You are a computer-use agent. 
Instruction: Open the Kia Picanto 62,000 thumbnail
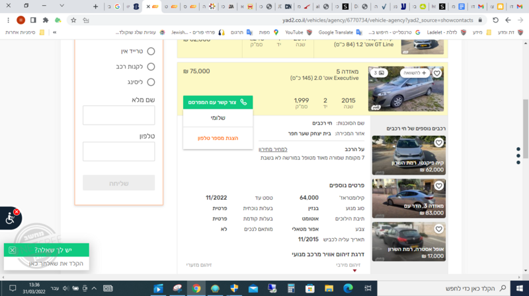click(x=409, y=156)
